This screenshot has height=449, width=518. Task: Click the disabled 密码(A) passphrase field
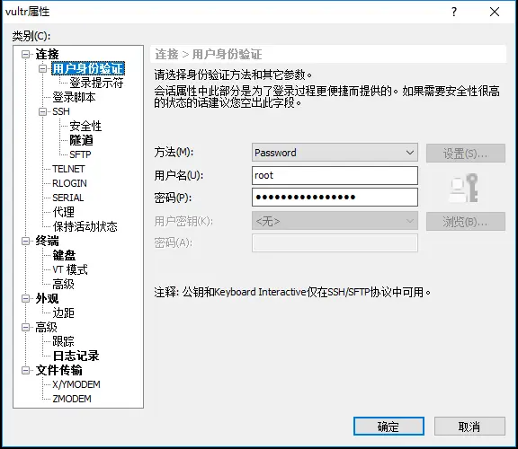335,243
